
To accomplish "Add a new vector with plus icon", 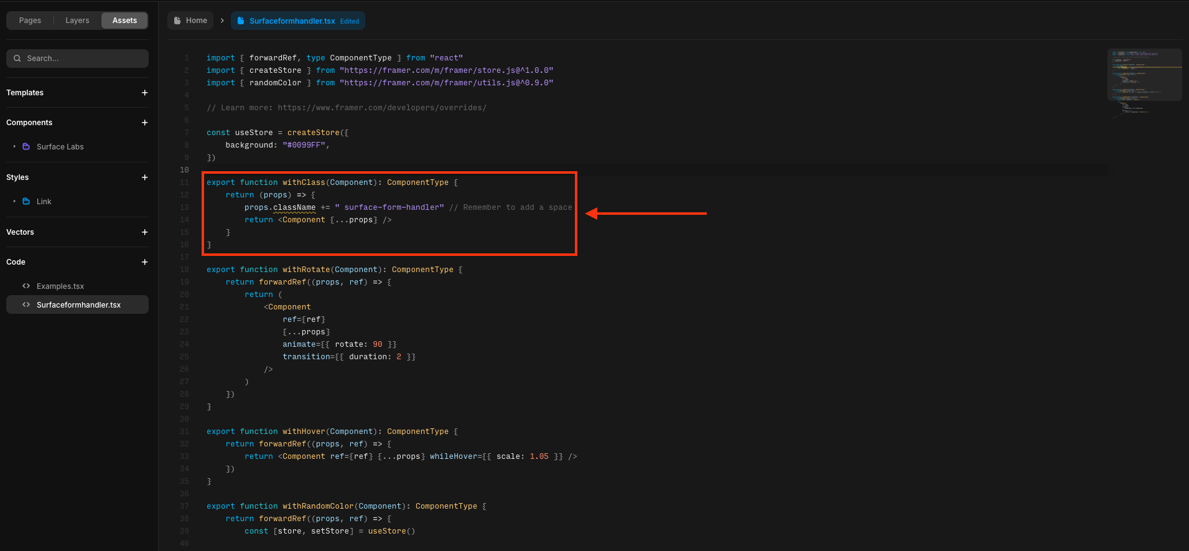I will pos(144,232).
